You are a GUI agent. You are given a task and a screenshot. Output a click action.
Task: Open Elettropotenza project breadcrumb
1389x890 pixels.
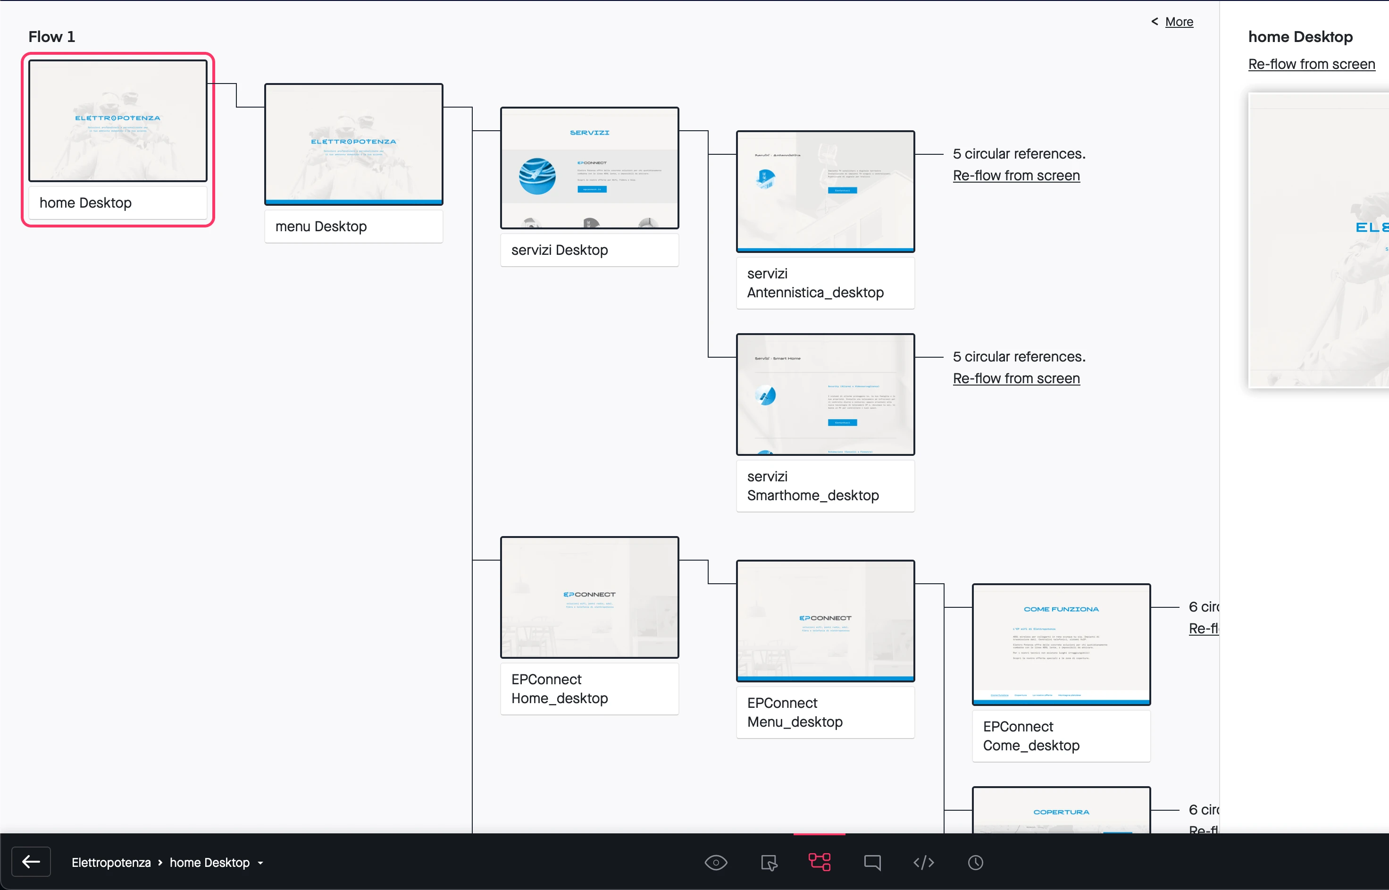111,862
